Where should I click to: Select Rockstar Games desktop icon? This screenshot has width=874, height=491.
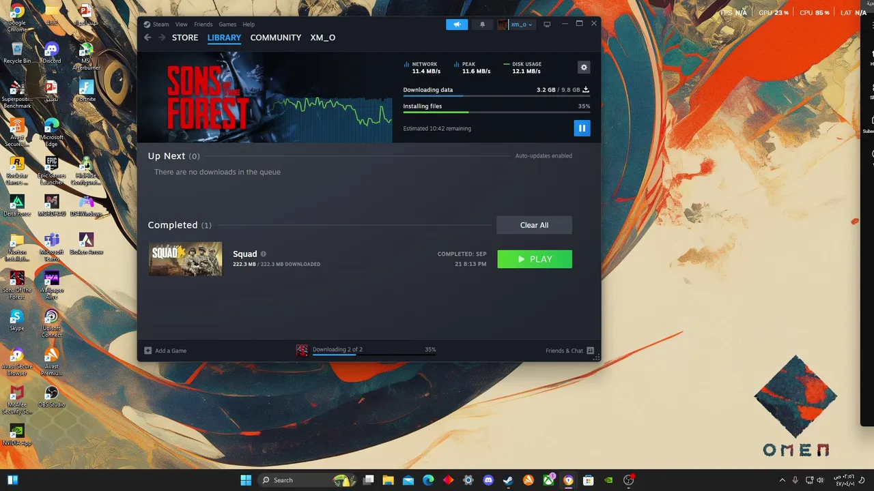[17, 170]
